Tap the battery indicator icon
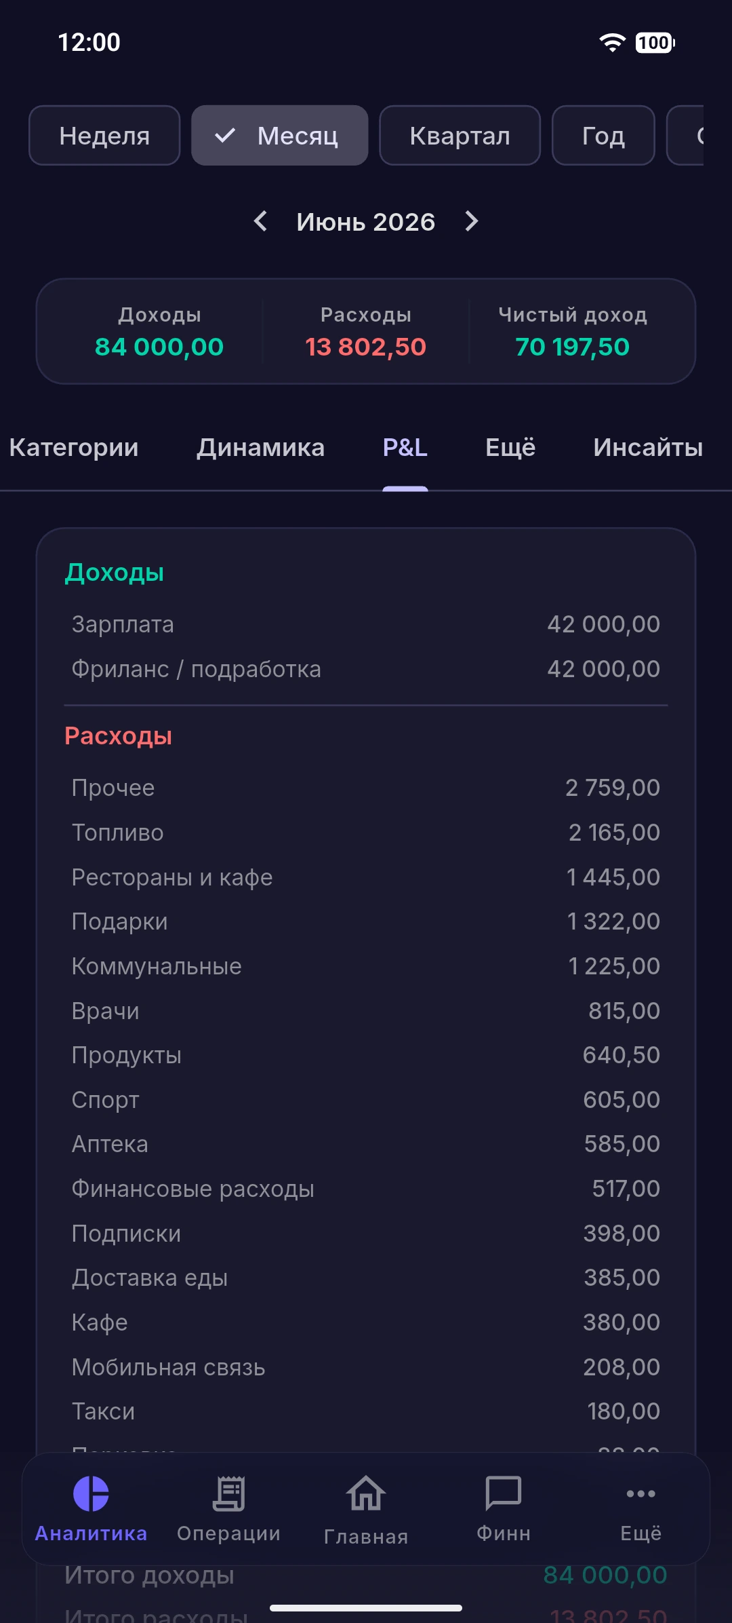The image size is (732, 1623). tap(655, 43)
